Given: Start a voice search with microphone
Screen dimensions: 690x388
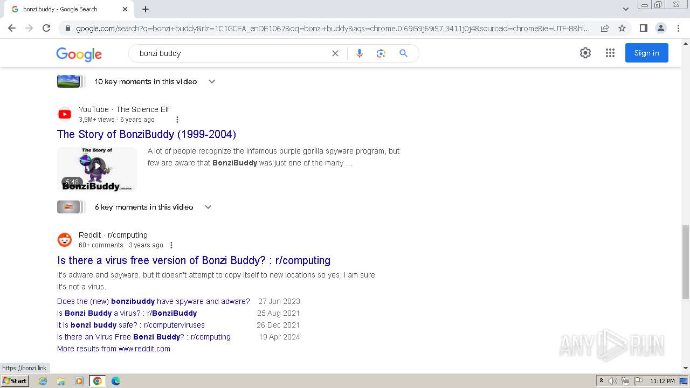Looking at the screenshot, I should click(360, 53).
